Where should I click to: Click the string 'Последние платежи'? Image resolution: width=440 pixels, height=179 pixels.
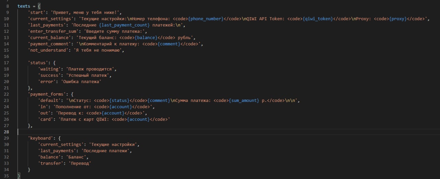pyautogui.click(x=106, y=150)
